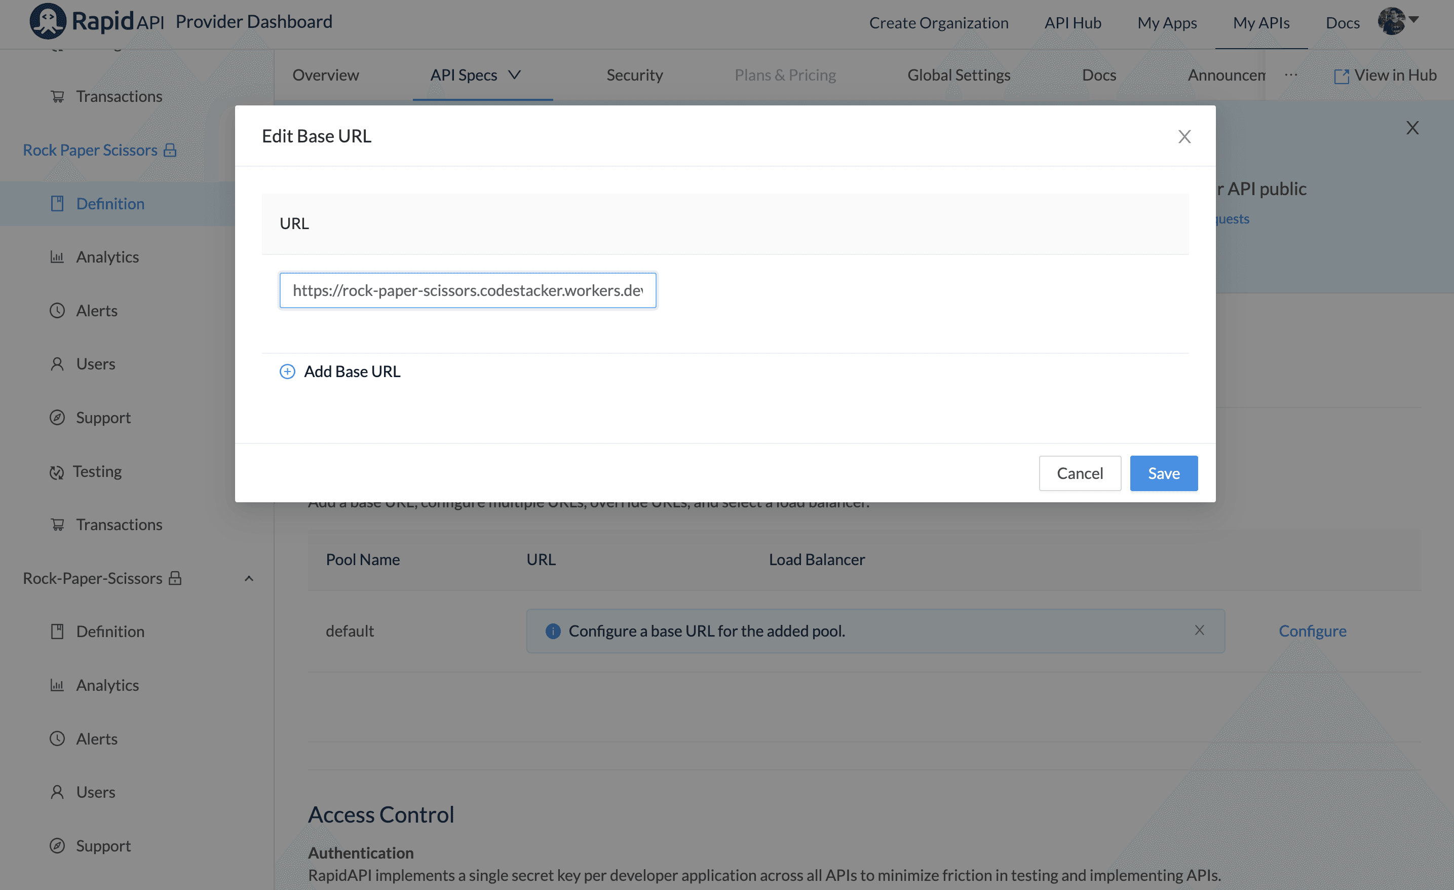Open Create Organization in top navigation
Viewport: 1454px width, 890px height.
pos(939,22)
